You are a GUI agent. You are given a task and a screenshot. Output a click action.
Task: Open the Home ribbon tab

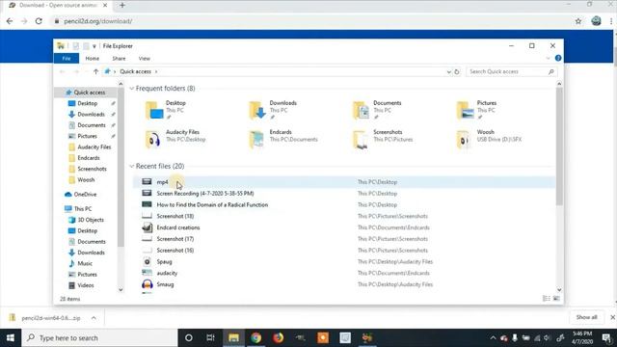(93, 58)
